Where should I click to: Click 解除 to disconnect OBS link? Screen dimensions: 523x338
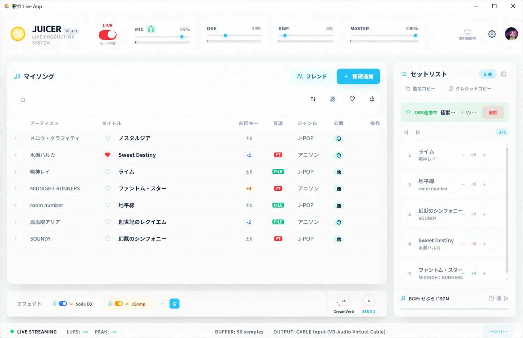pyautogui.click(x=493, y=112)
